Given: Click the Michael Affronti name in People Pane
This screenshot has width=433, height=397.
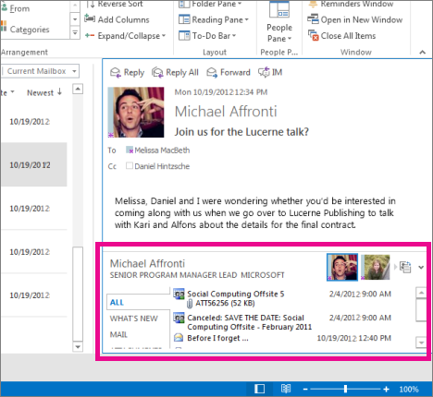Looking at the screenshot, I should [147, 264].
